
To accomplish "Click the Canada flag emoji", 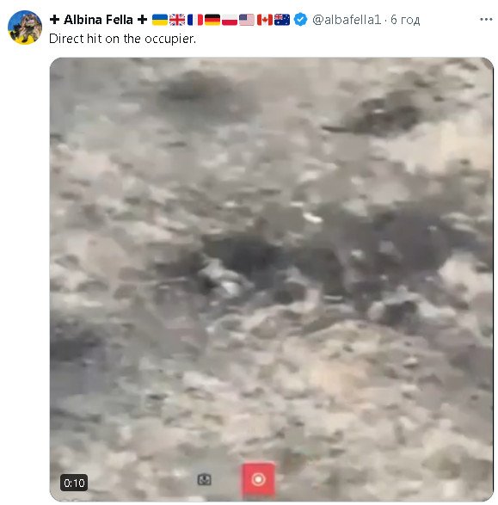I will (265, 20).
